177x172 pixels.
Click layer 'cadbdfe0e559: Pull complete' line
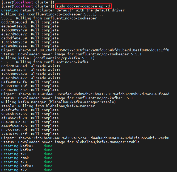tap(30, 38)
